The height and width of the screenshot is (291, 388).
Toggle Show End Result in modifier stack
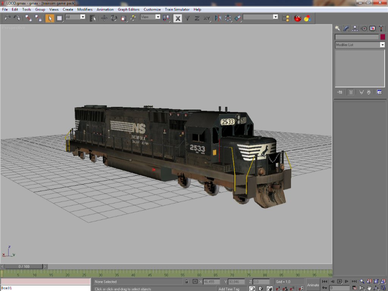pos(350,92)
